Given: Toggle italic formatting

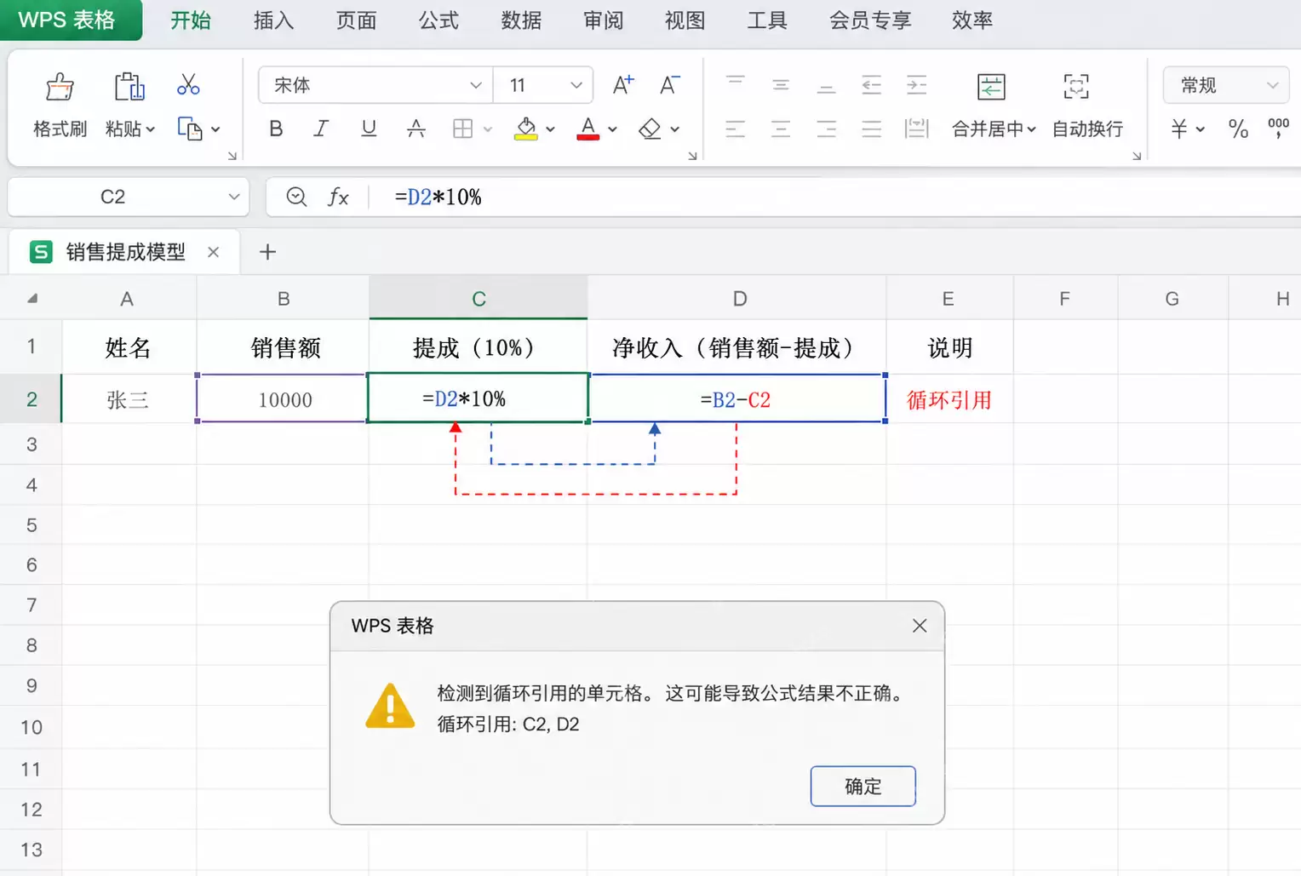Looking at the screenshot, I should pos(321,129).
